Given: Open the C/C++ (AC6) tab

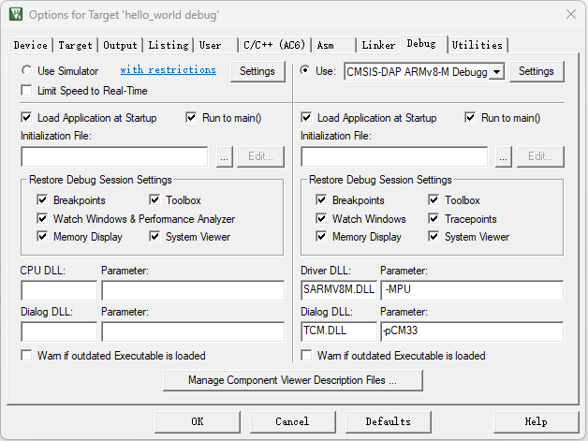Looking at the screenshot, I should point(272,45).
